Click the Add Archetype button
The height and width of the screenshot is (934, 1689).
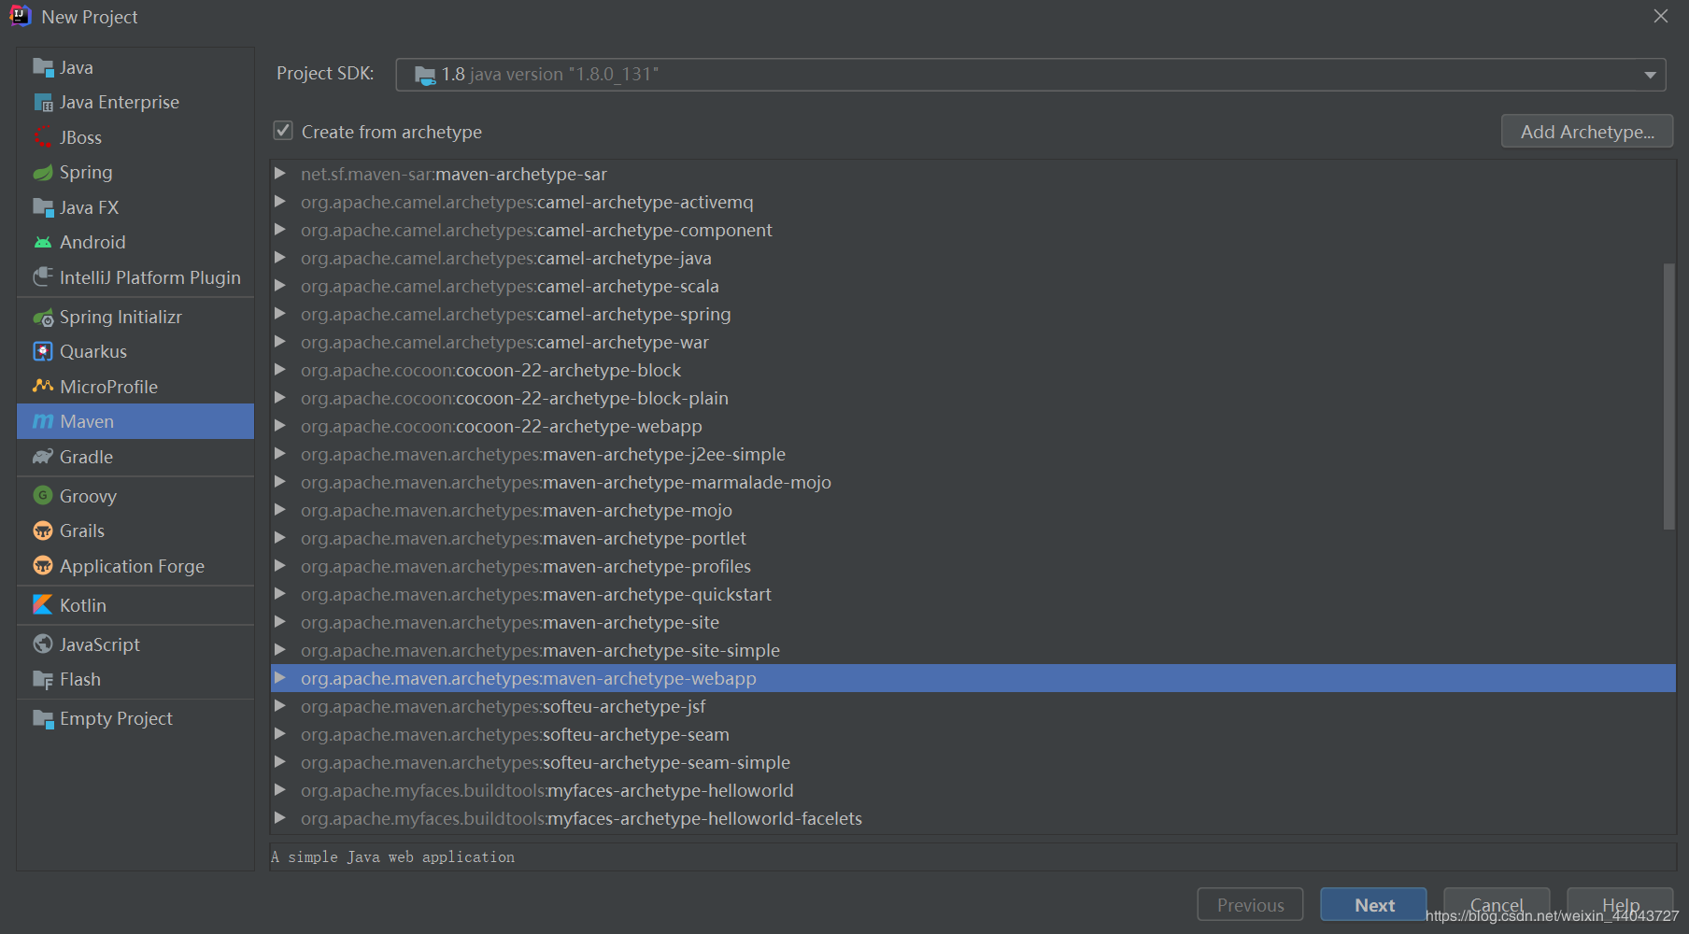1586,132
